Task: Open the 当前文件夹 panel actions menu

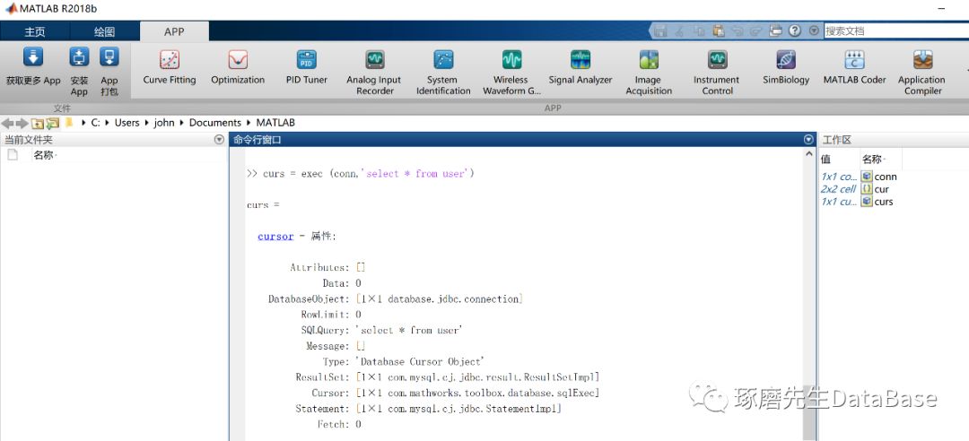Action: [x=219, y=140]
